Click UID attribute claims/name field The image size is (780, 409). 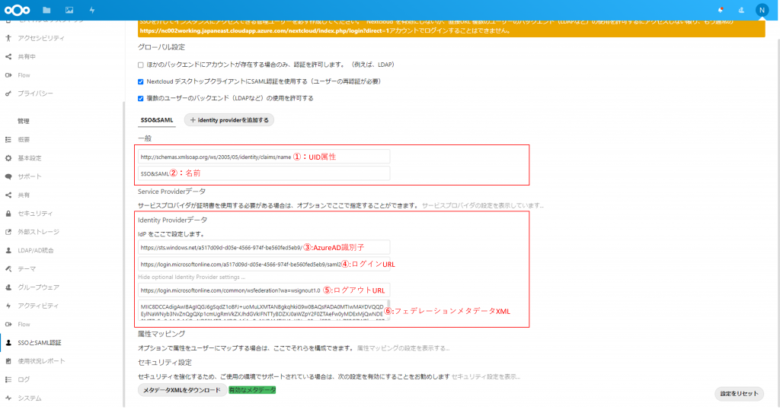pyautogui.click(x=264, y=157)
